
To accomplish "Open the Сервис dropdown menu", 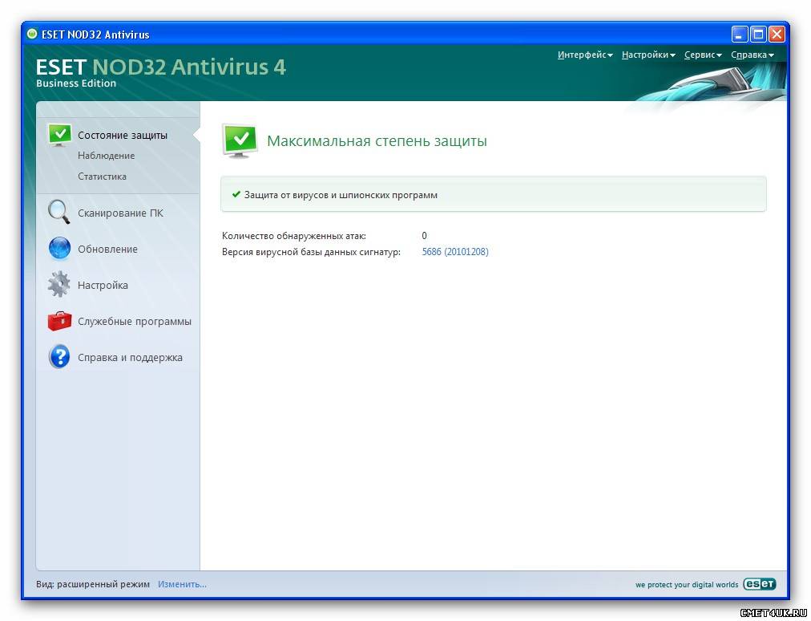I will 702,55.
